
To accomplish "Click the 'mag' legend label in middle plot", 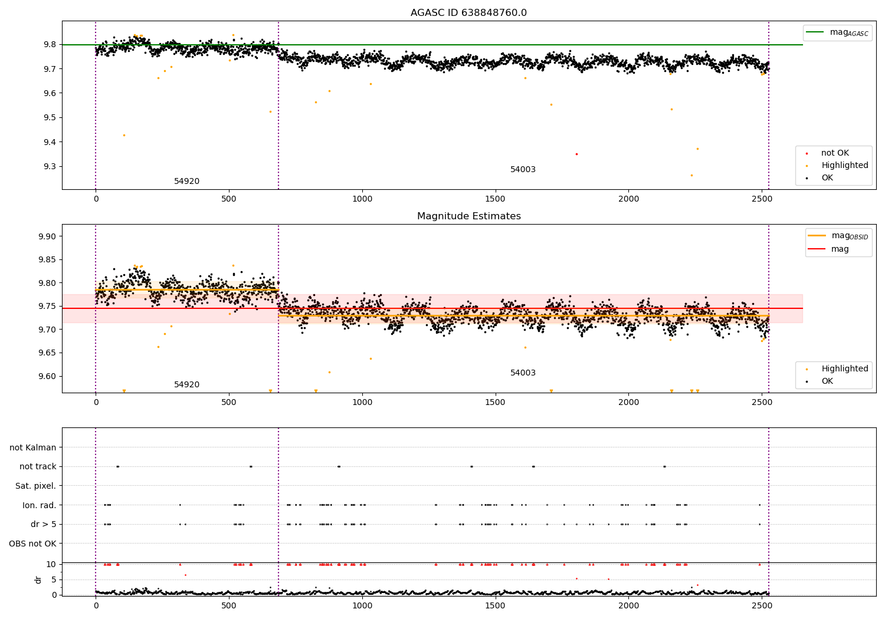I will point(840,249).
